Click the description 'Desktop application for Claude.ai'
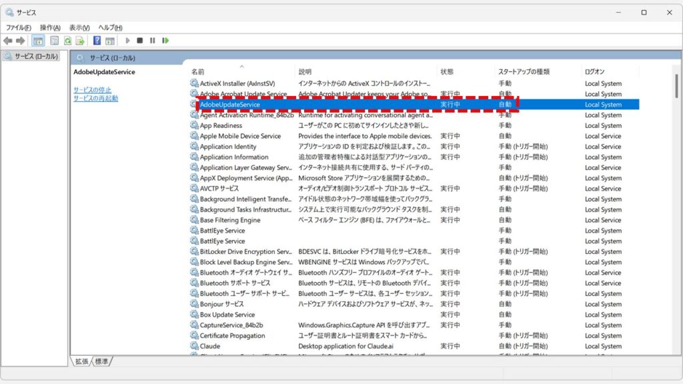 346,346
